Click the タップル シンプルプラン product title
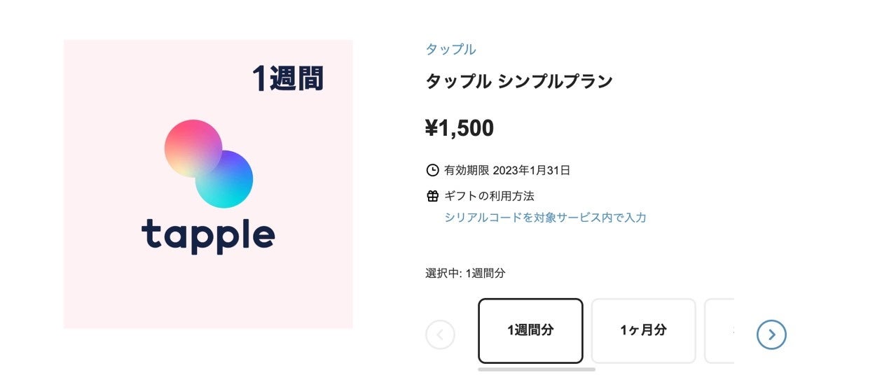 [x=518, y=81]
